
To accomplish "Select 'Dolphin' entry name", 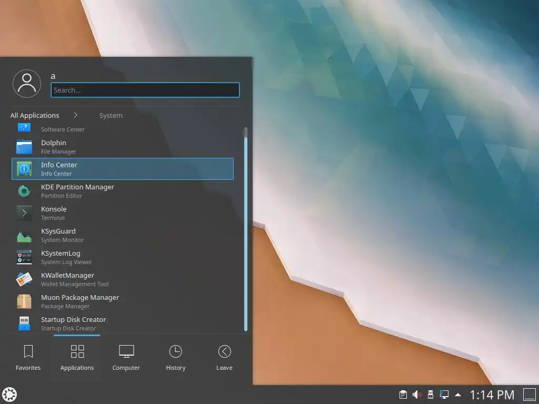I will (x=53, y=143).
